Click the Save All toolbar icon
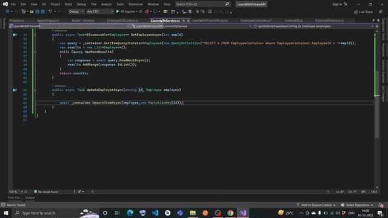 42,12
